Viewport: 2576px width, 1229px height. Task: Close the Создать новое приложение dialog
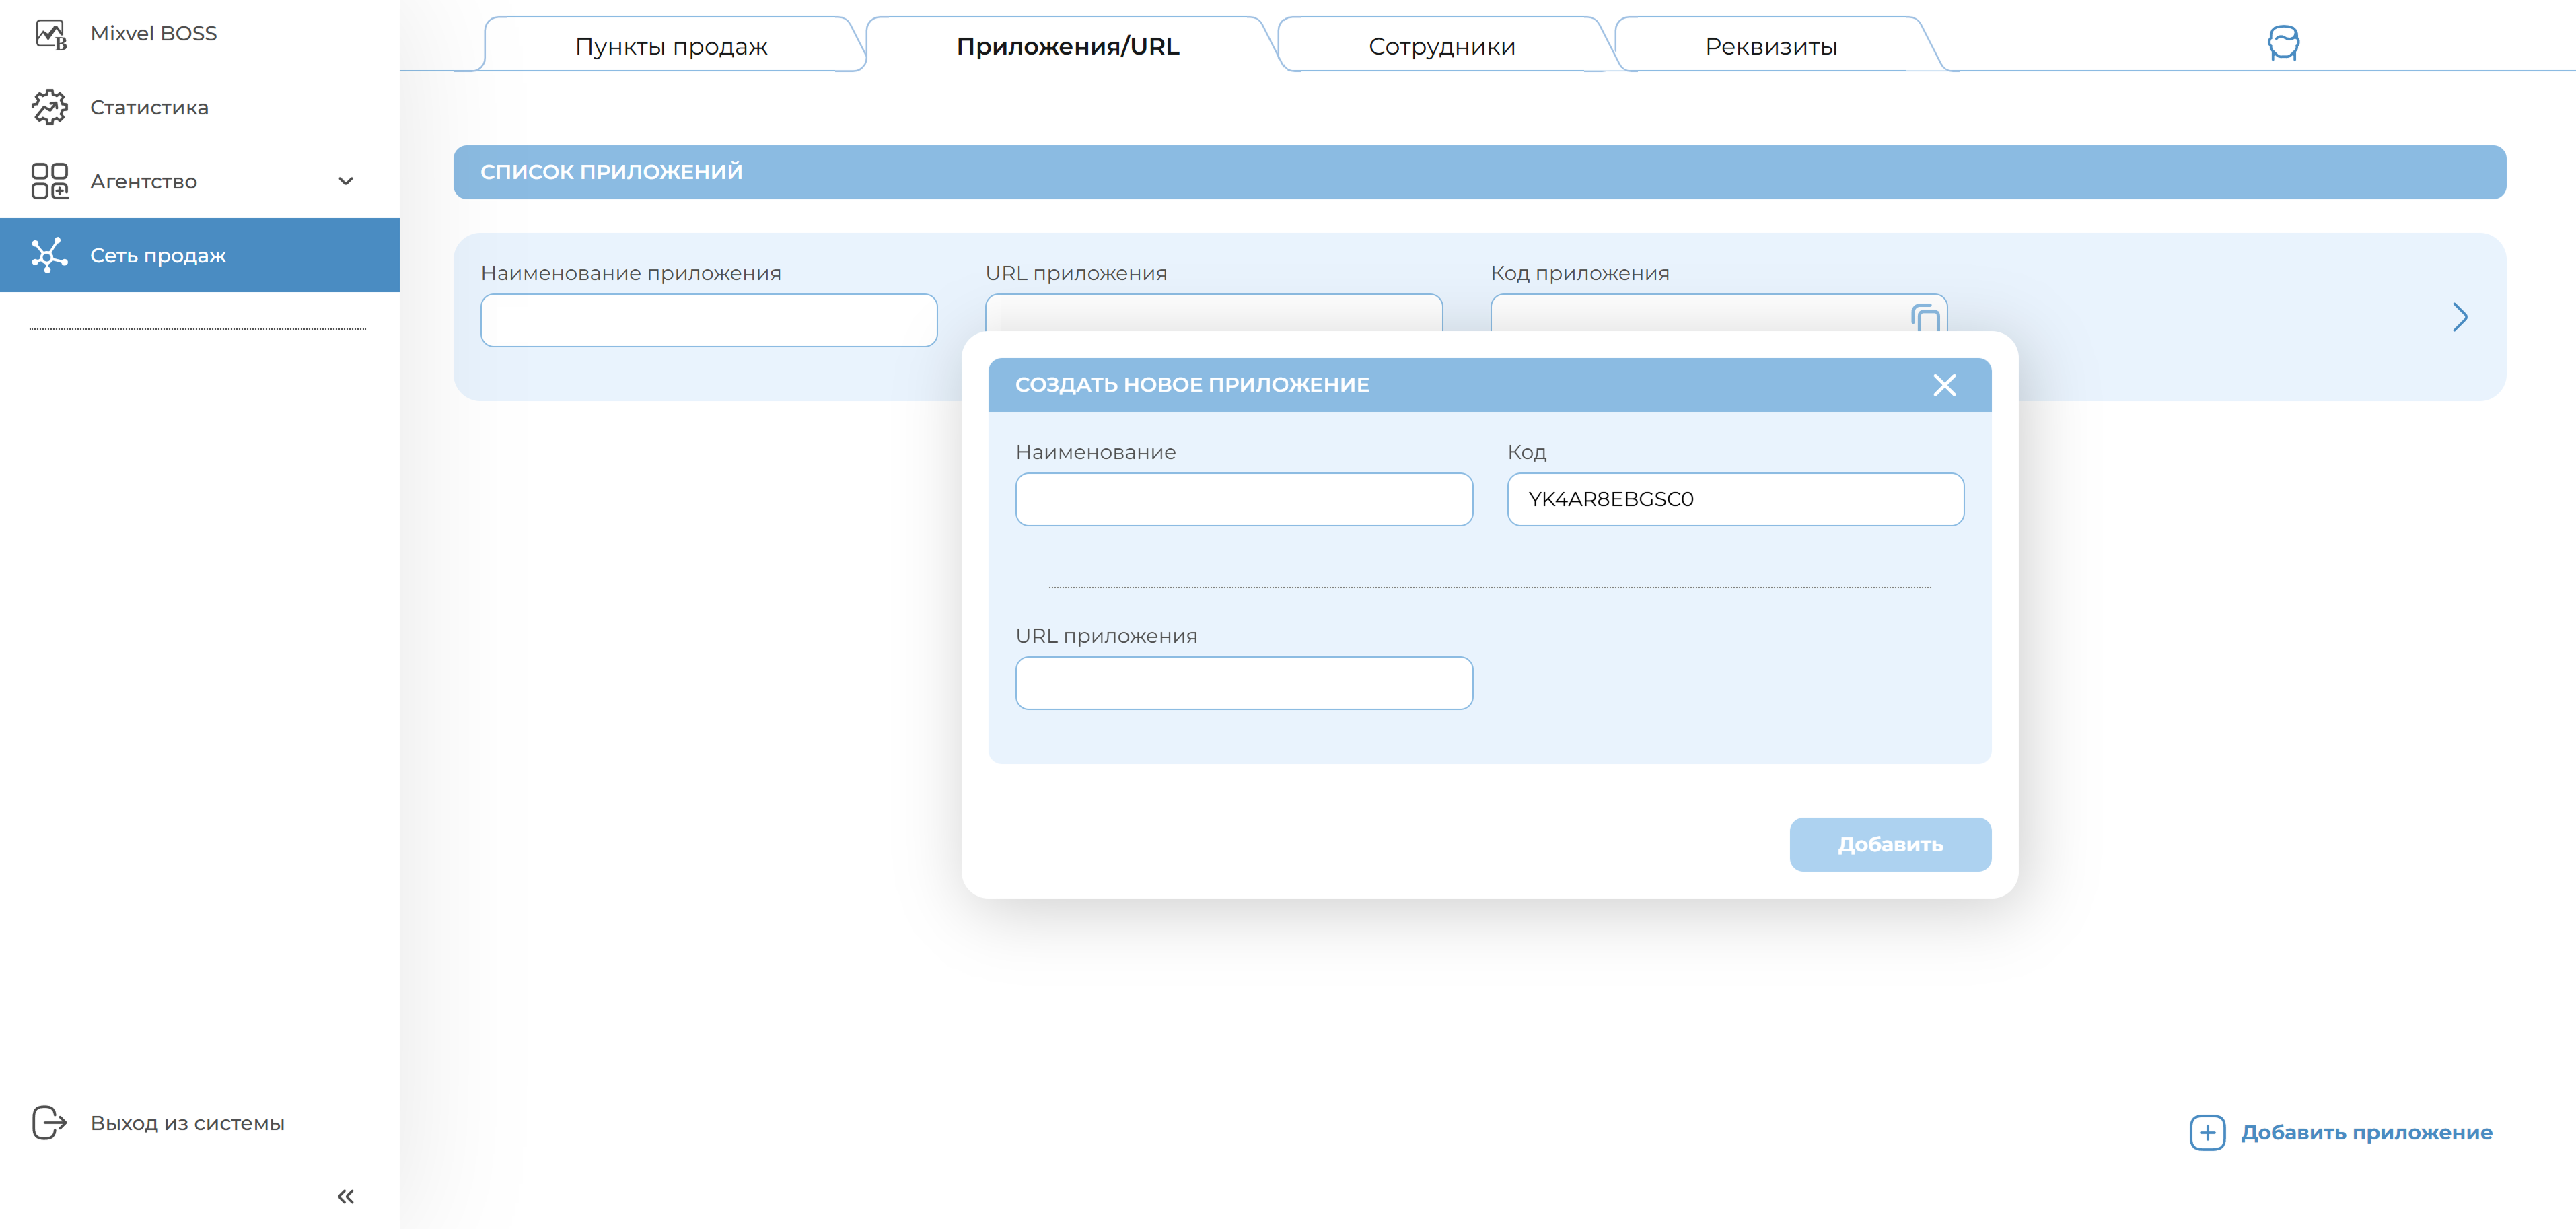coord(1944,385)
